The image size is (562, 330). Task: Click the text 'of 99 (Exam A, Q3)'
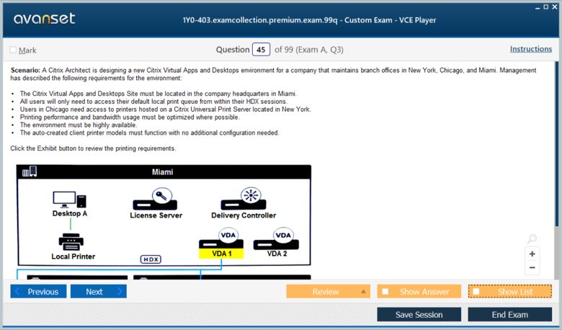click(x=309, y=50)
